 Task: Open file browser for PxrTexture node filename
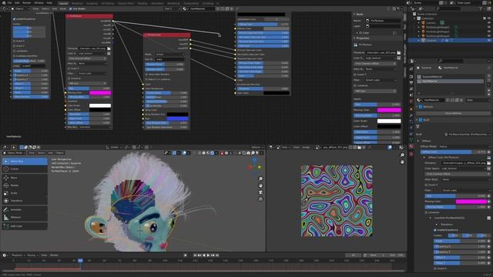pyautogui.click(x=109, y=48)
